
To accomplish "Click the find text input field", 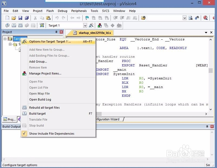I will [x=165, y=18].
